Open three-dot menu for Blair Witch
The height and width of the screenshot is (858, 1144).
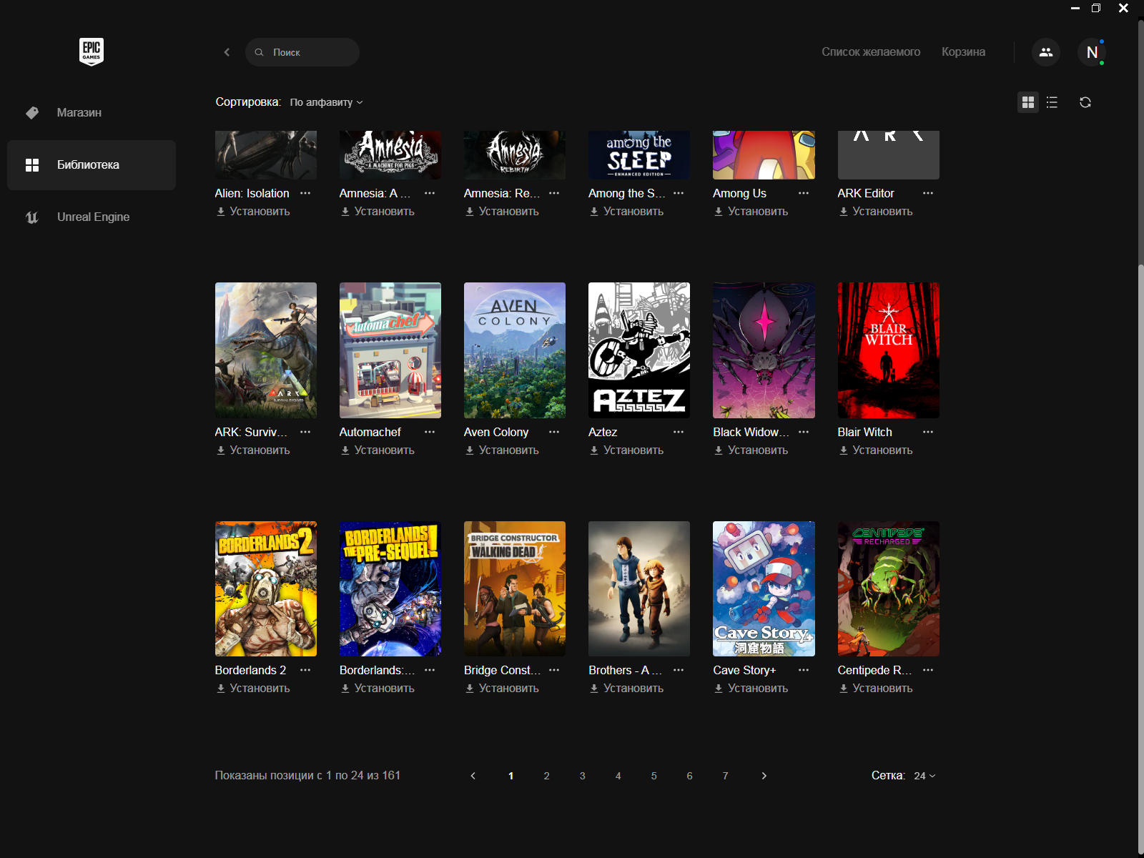coord(927,432)
